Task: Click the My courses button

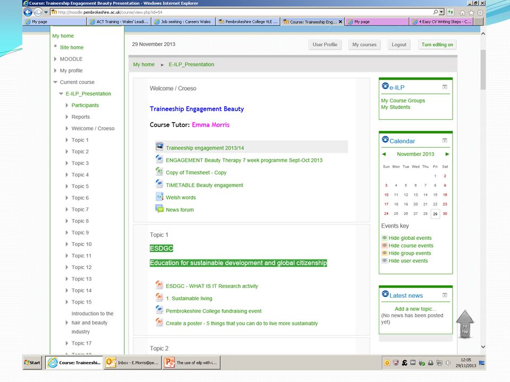Action: pos(364,45)
